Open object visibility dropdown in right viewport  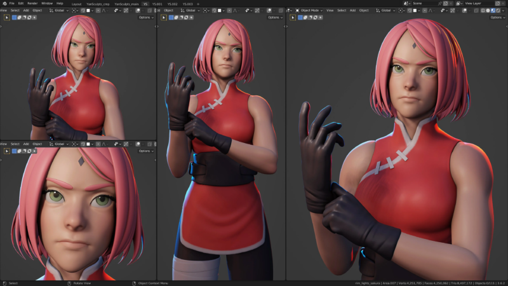tap(444, 10)
